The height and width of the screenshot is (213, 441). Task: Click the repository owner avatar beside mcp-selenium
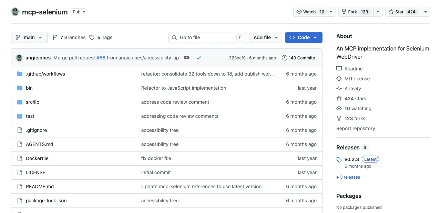pyautogui.click(x=15, y=12)
